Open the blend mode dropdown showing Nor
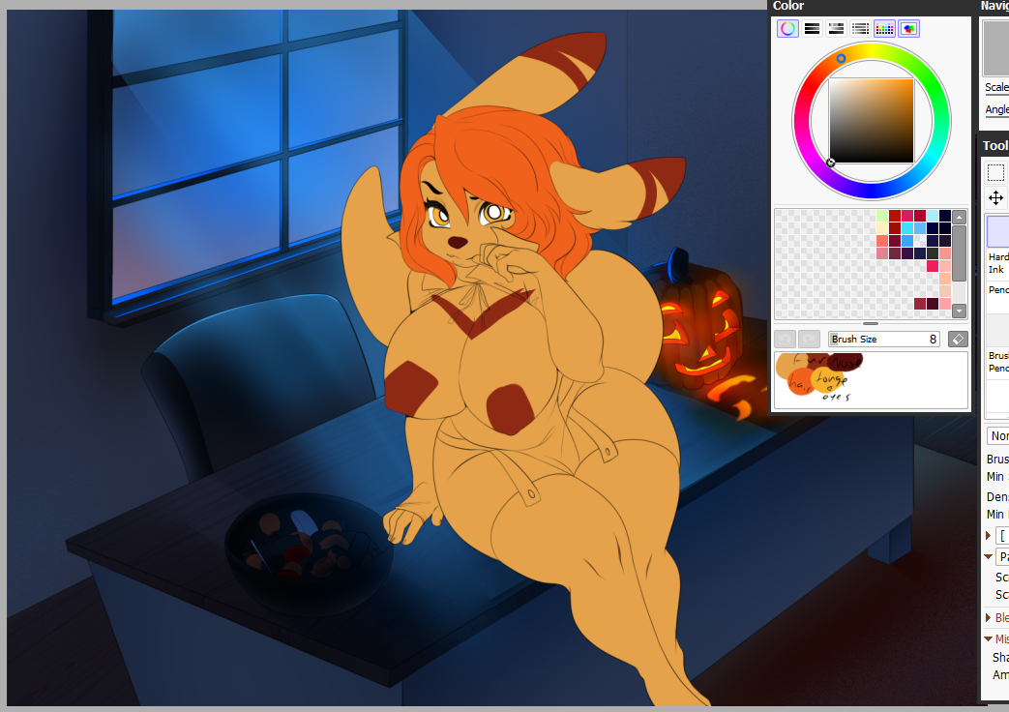Image resolution: width=1009 pixels, height=712 pixels. click(x=998, y=436)
